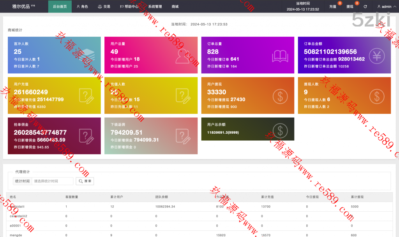This screenshot has width=399, height=237.
Task: Click the 请选择统计时间 date input field
Action: pyautogui.click(x=52, y=181)
